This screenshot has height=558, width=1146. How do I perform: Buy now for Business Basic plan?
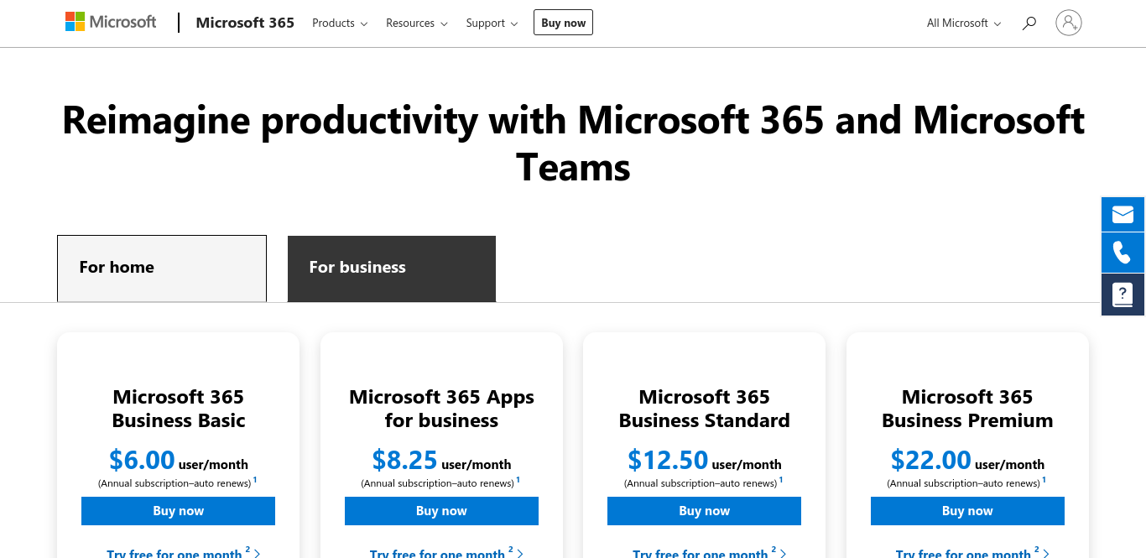coord(178,511)
